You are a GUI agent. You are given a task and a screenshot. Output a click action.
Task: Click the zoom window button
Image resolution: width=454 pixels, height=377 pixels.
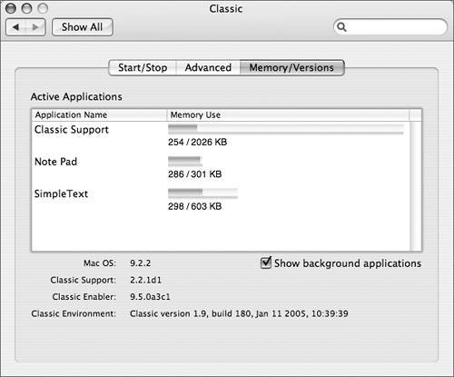pyautogui.click(x=43, y=8)
